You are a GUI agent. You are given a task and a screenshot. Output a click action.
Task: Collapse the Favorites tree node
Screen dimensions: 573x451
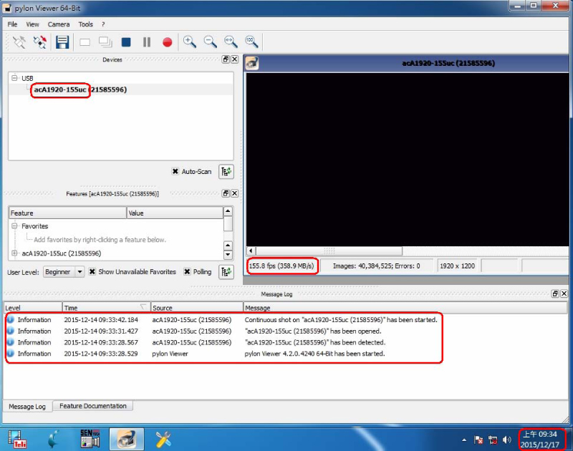click(x=14, y=226)
